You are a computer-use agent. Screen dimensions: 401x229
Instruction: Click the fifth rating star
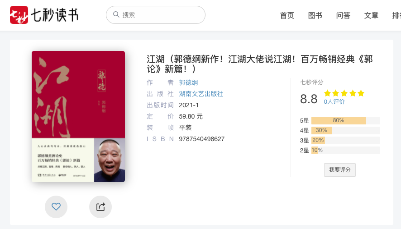[x=361, y=93]
